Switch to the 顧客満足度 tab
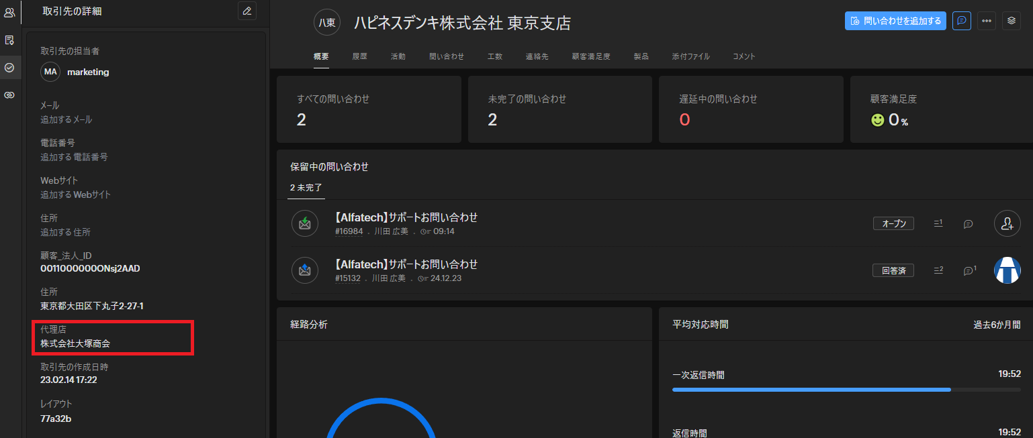This screenshot has width=1033, height=438. click(591, 56)
